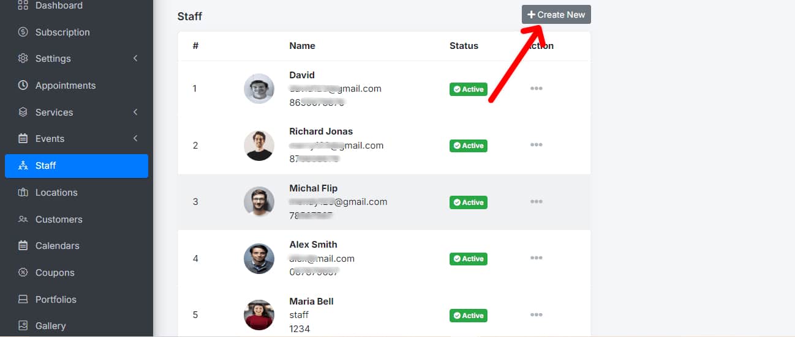Open the action menu for Alex Smith
The image size is (795, 337).
(536, 258)
